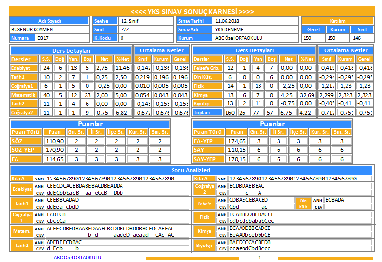The width and height of the screenshot is (382, 262).
Task: Click the Katılım header cell
Action: click(x=338, y=21)
